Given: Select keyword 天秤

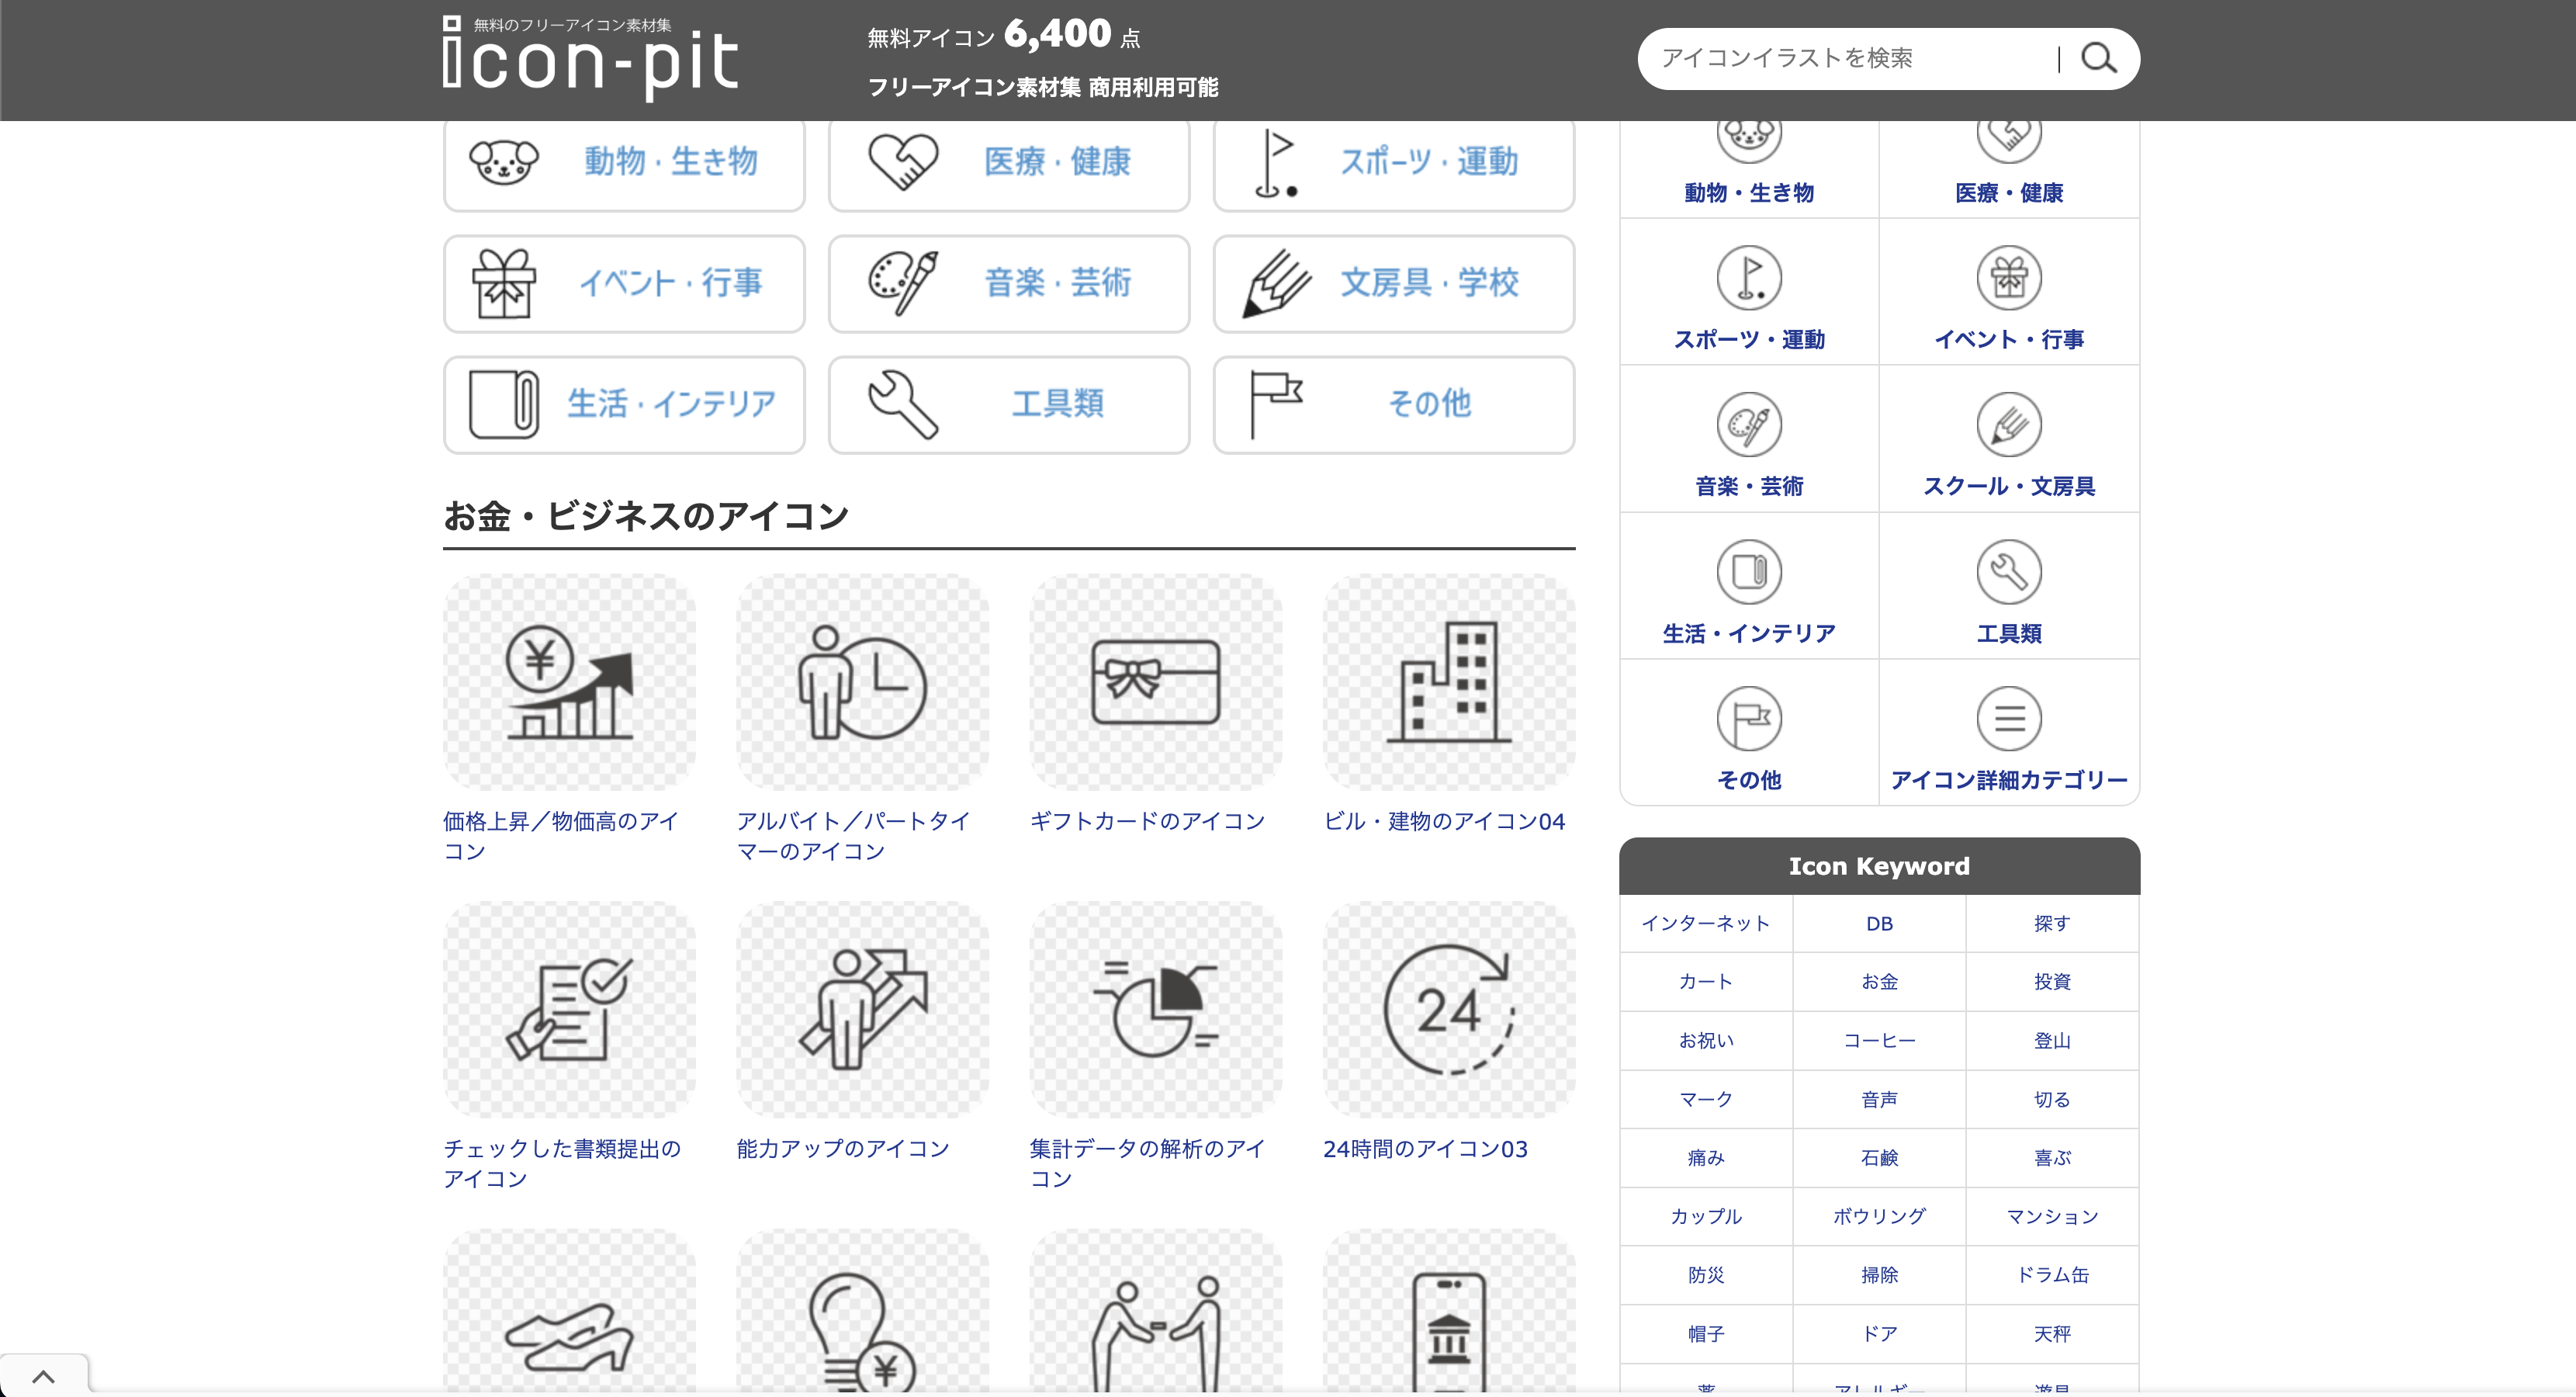Looking at the screenshot, I should click(x=2052, y=1333).
